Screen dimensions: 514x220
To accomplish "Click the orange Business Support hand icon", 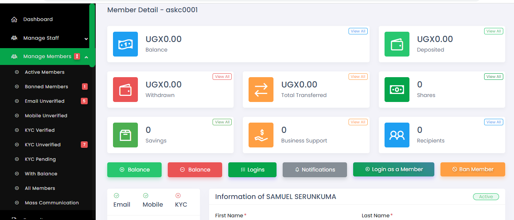I will coord(261,135).
